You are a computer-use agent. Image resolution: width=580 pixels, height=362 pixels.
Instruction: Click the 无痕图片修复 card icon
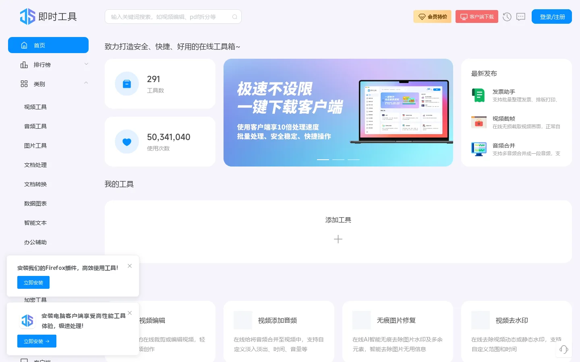click(x=362, y=320)
